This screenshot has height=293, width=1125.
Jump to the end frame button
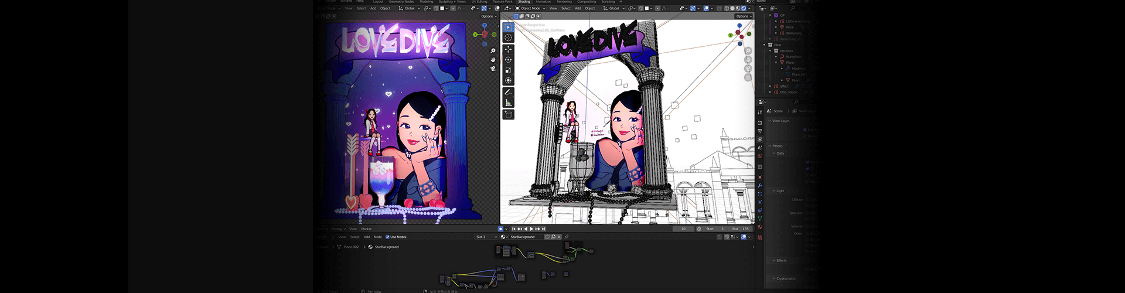[x=544, y=229]
